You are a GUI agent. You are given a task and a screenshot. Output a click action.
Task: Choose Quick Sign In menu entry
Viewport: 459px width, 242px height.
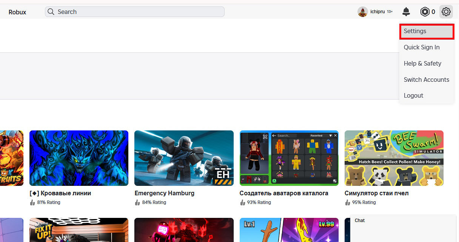422,47
